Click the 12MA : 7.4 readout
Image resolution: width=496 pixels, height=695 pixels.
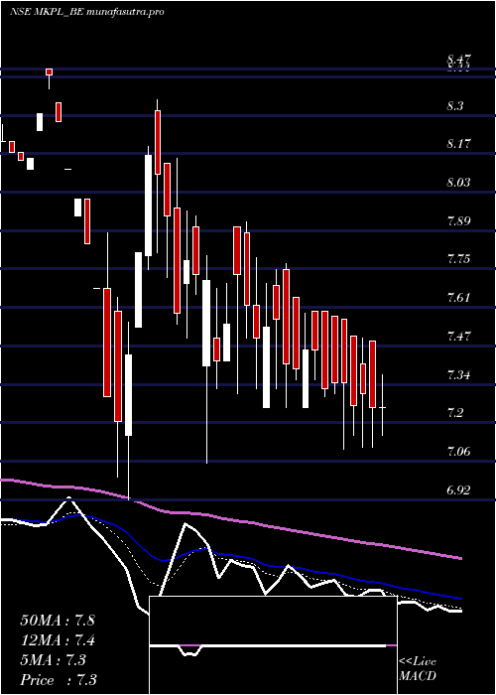point(58,640)
